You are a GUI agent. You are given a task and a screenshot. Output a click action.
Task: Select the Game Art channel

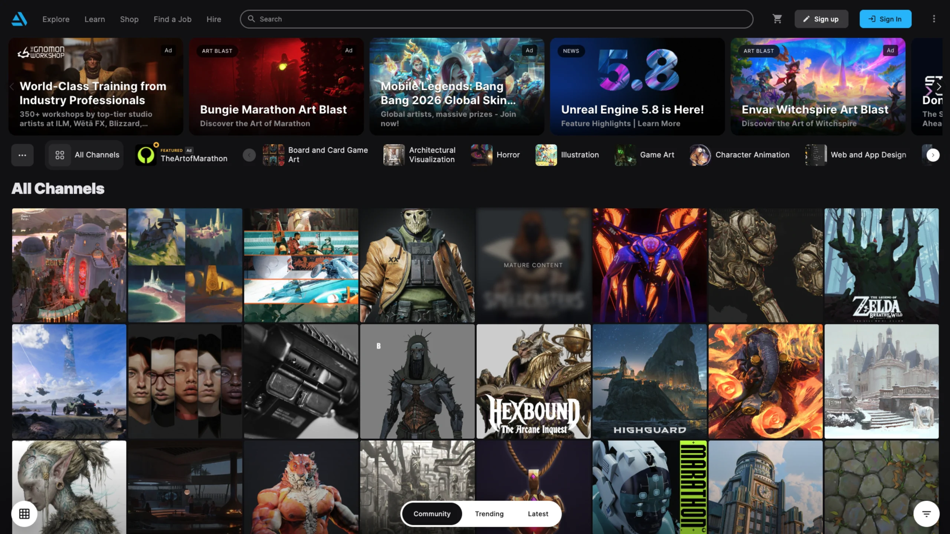tap(644, 155)
